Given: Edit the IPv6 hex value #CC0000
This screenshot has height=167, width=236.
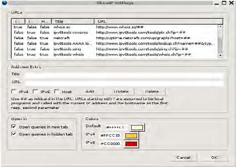Looking at the screenshot, I should pyautogui.click(x=111, y=144).
